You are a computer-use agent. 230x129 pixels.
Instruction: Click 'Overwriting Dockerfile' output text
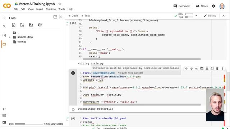click(95, 109)
